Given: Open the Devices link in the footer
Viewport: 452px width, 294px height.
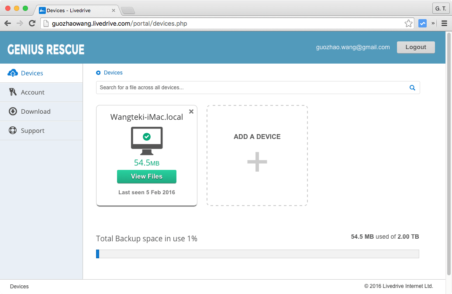Looking at the screenshot, I should point(19,287).
